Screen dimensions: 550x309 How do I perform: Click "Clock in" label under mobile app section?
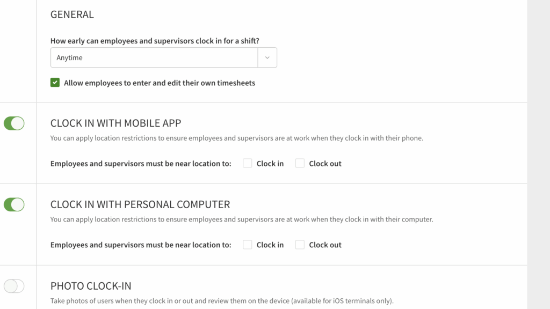tap(270, 164)
